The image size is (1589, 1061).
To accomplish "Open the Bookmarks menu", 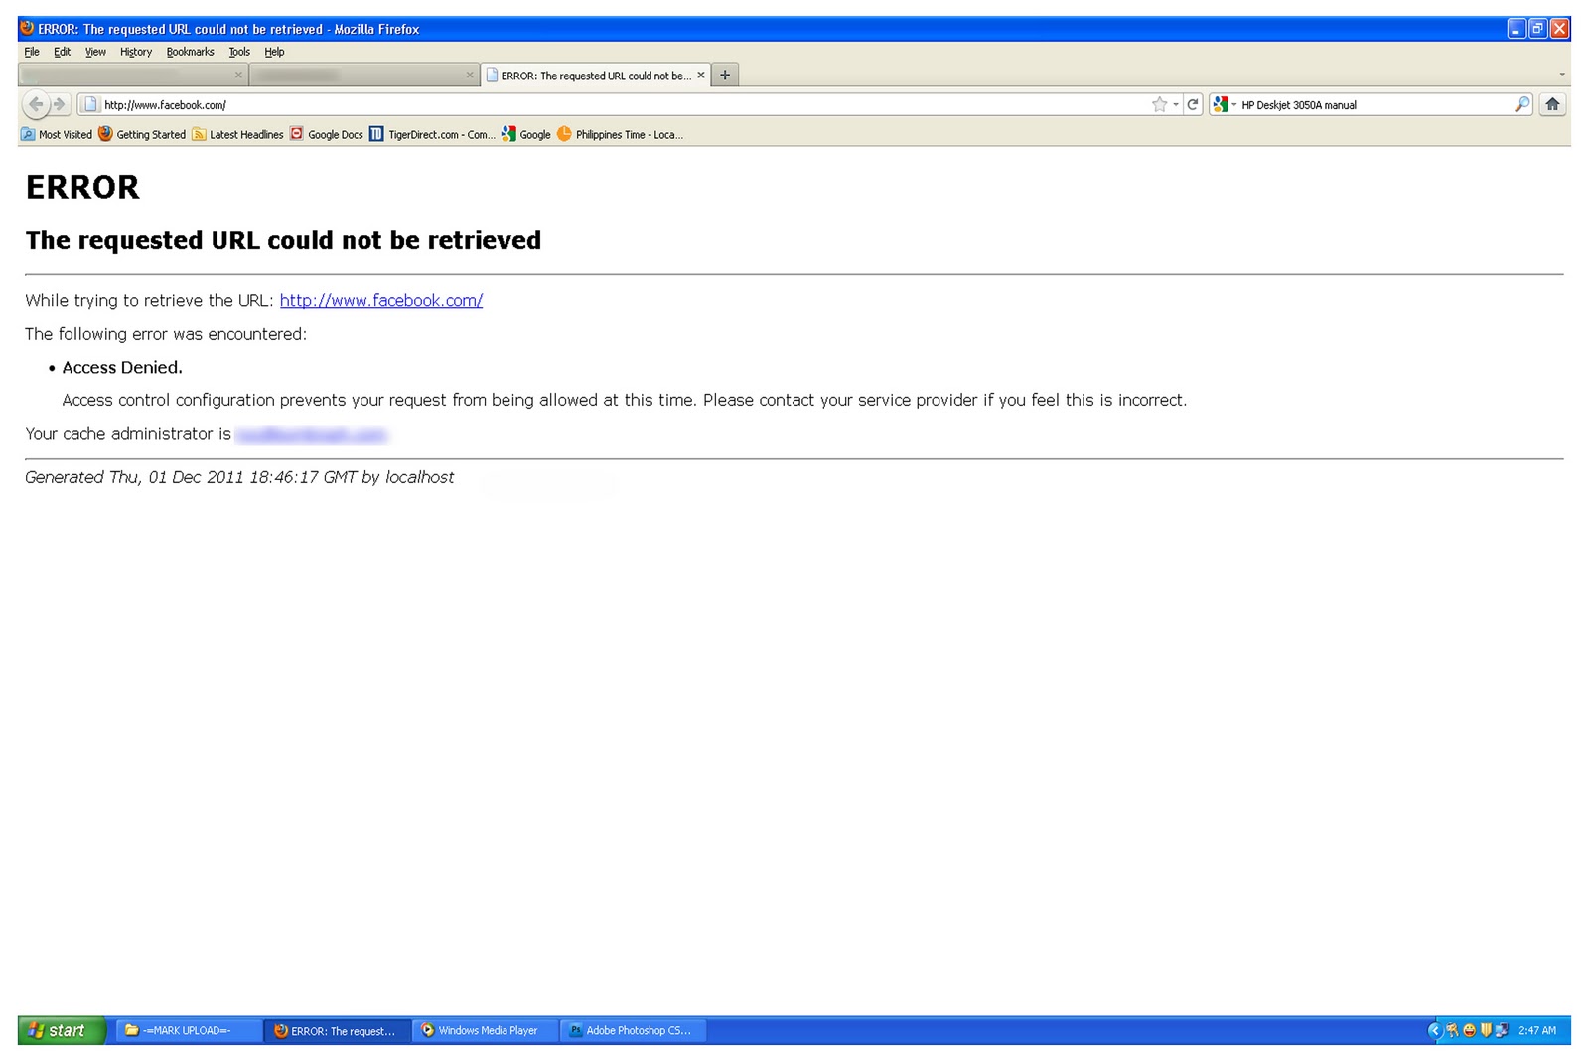I will [190, 52].
